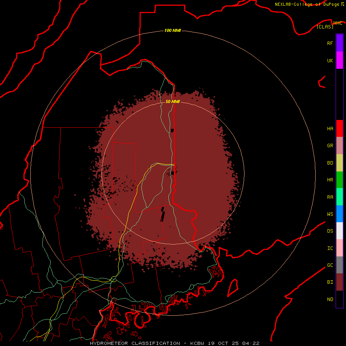Viewport: 346px width, 346px height.
Task: Click the HR legend label
Action: (x=330, y=180)
